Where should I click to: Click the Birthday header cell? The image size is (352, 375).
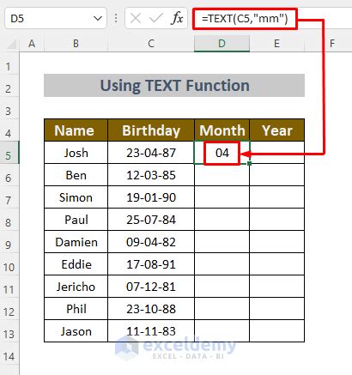[151, 130]
